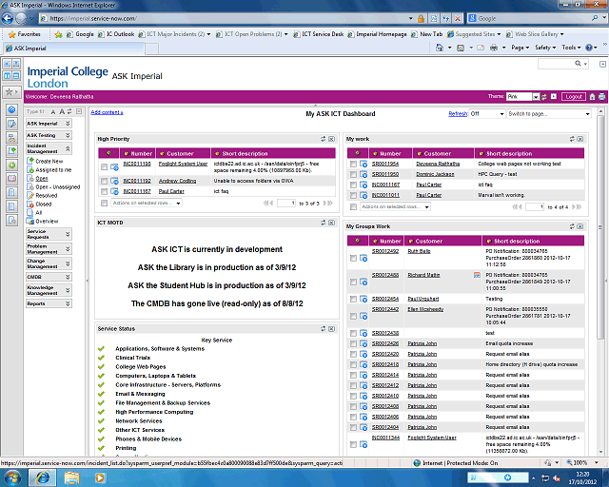Screen dimensions: 609x487
Task: Open preview icon for incident INC0011192
Action: point(115,180)
